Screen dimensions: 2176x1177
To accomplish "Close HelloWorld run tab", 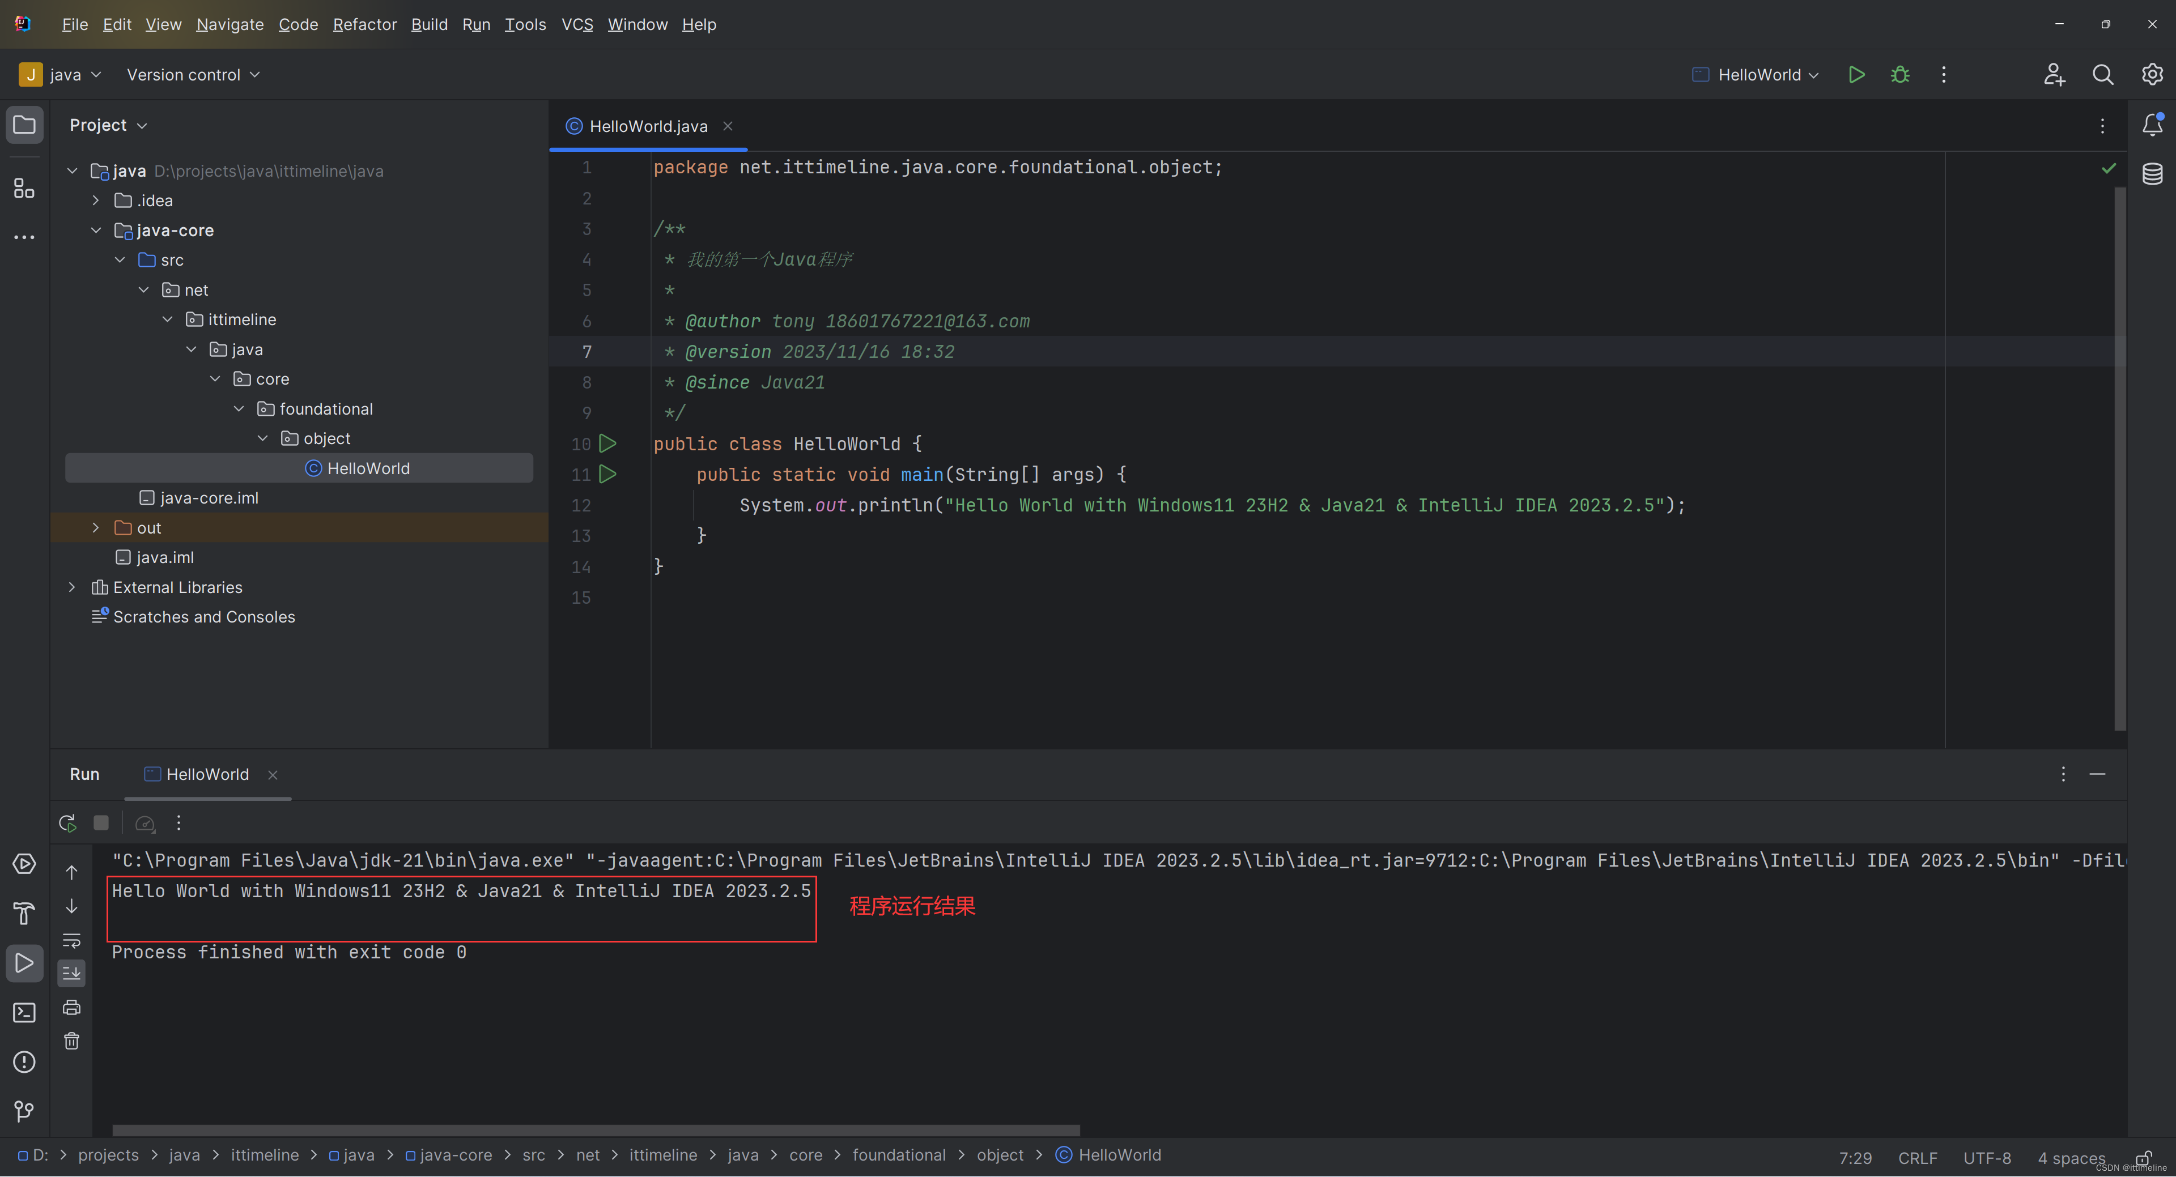I will pos(272,775).
